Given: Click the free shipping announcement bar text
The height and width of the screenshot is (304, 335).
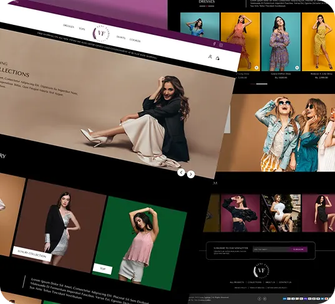Looking at the screenshot, I should coord(97,45).
